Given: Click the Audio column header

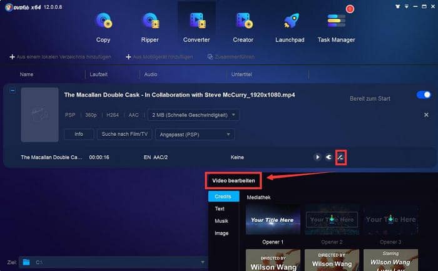Looking at the screenshot, I should [x=151, y=74].
